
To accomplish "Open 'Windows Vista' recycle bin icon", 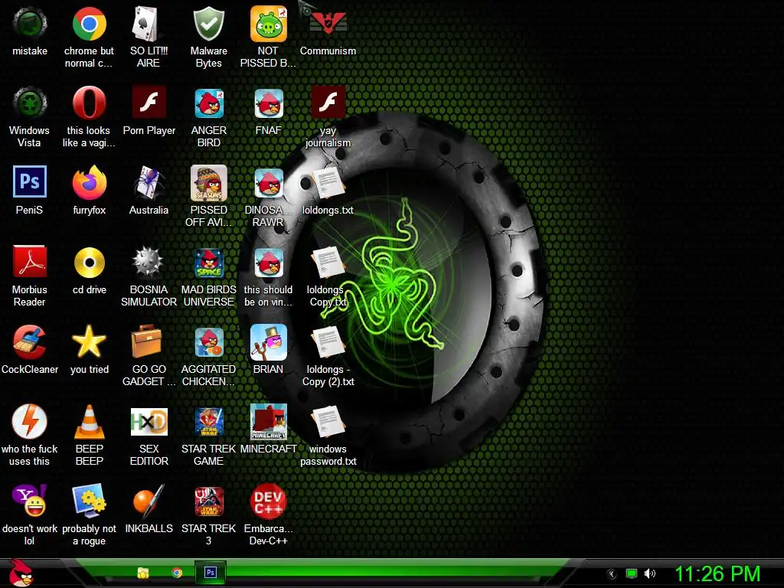I will (30, 103).
